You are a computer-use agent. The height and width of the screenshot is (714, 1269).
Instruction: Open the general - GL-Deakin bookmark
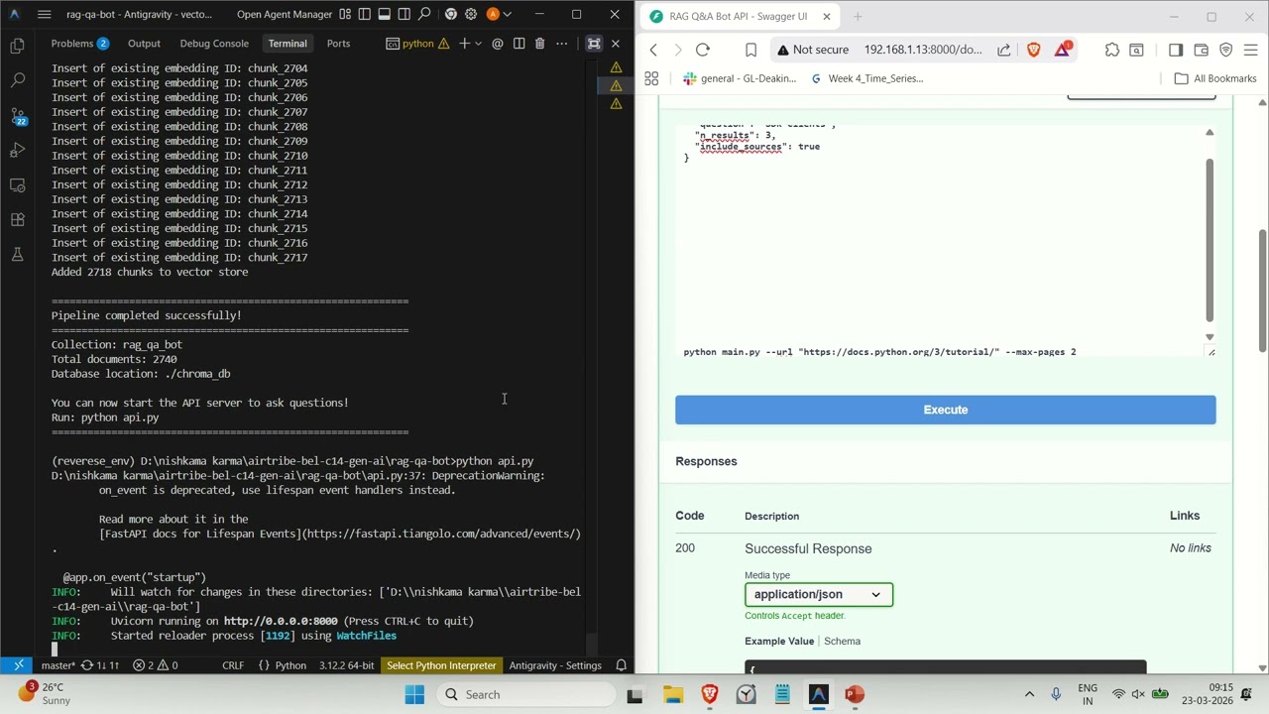pyautogui.click(x=740, y=78)
